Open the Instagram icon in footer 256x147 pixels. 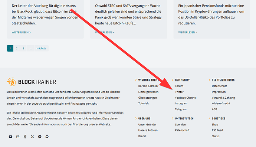coord(18,137)
